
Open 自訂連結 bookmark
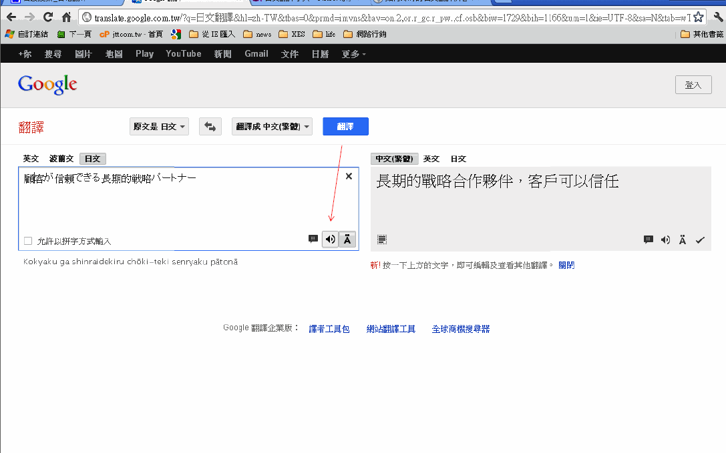(x=27, y=34)
